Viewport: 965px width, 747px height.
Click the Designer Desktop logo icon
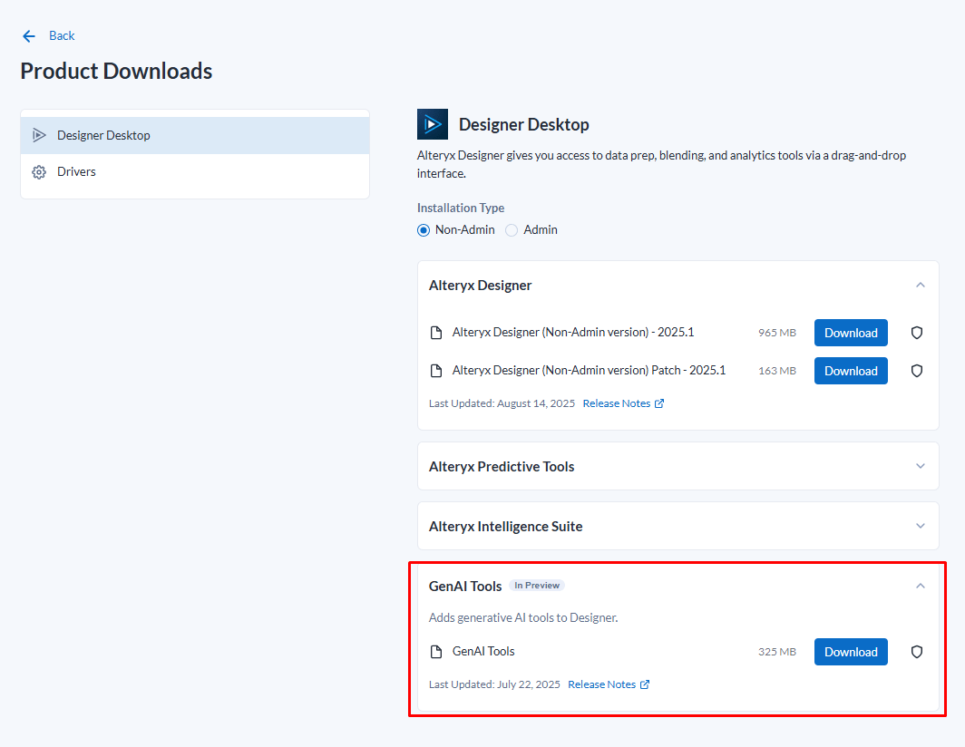[433, 124]
